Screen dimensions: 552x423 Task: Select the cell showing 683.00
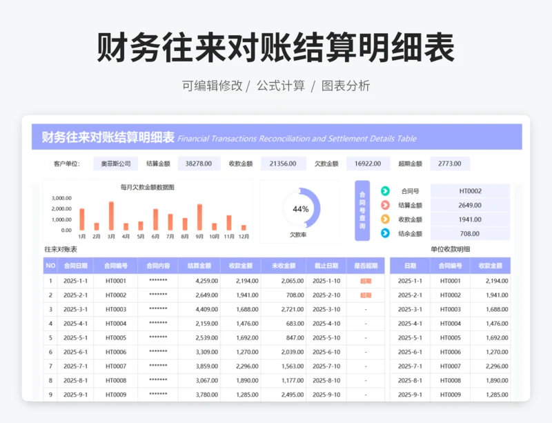[x=284, y=324]
